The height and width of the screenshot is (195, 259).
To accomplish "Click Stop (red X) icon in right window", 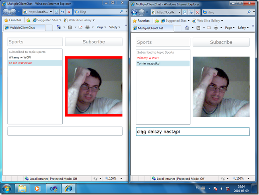I will (197, 12).
